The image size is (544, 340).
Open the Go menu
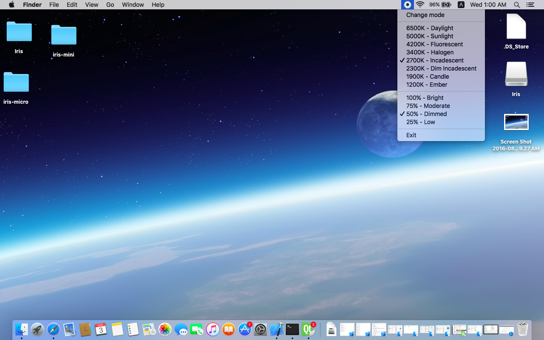pyautogui.click(x=110, y=5)
